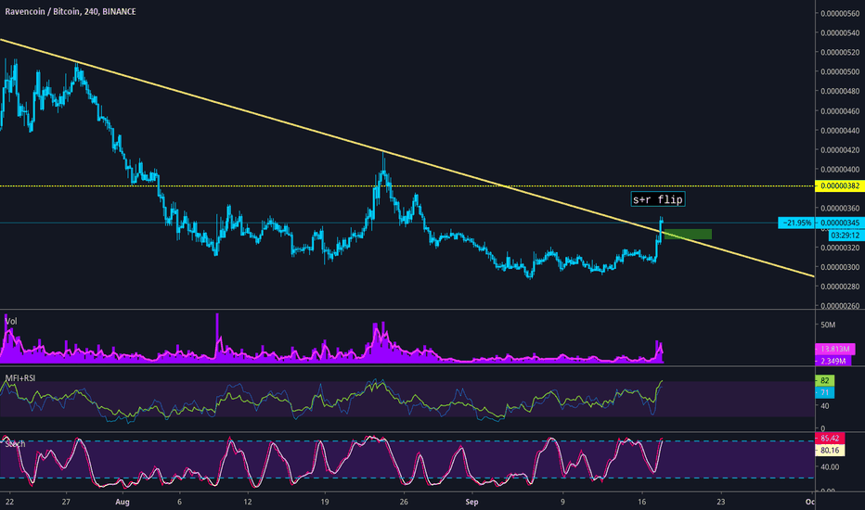This screenshot has width=865, height=510.
Task: Click the 'Sep' date on time axis
Action: click(x=471, y=502)
